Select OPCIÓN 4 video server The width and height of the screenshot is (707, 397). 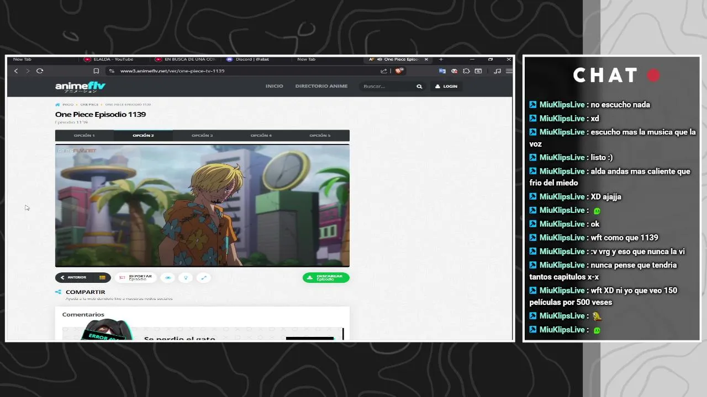point(261,136)
